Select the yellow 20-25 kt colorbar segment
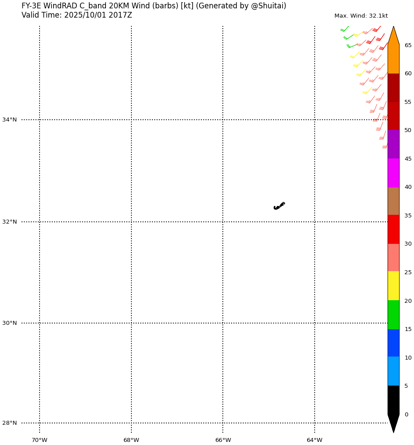Viewport: 414px width, 445px height. [x=393, y=286]
